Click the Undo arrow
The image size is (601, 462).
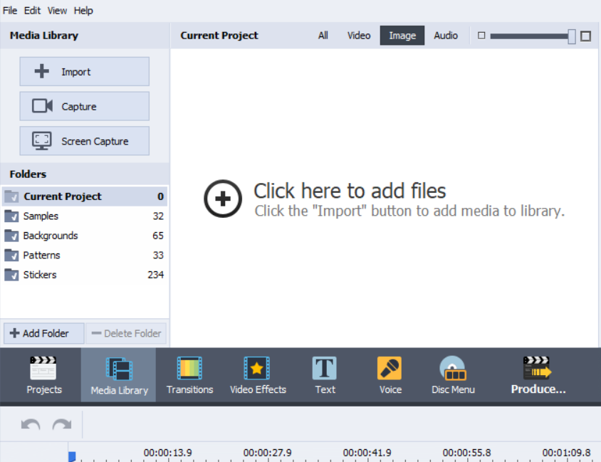[x=31, y=425]
